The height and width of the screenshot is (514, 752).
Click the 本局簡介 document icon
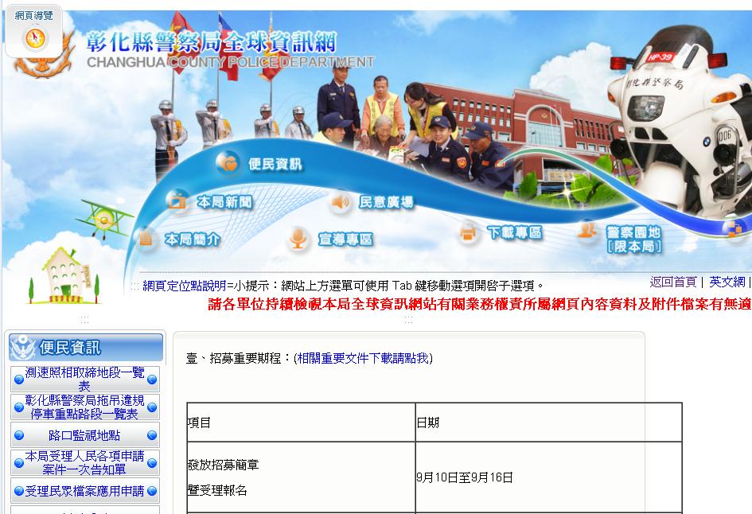145,238
